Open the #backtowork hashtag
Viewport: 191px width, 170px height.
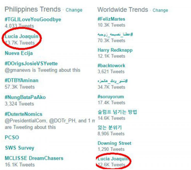111,66
